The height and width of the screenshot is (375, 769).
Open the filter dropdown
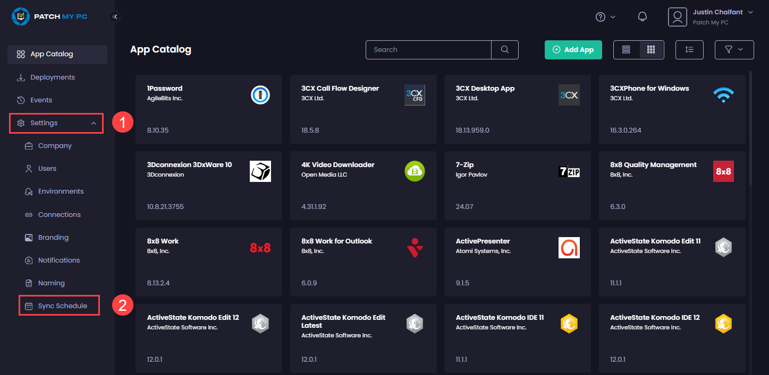pos(734,49)
